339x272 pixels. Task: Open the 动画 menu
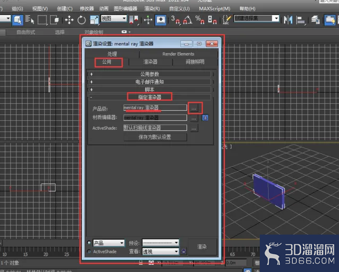point(104,8)
